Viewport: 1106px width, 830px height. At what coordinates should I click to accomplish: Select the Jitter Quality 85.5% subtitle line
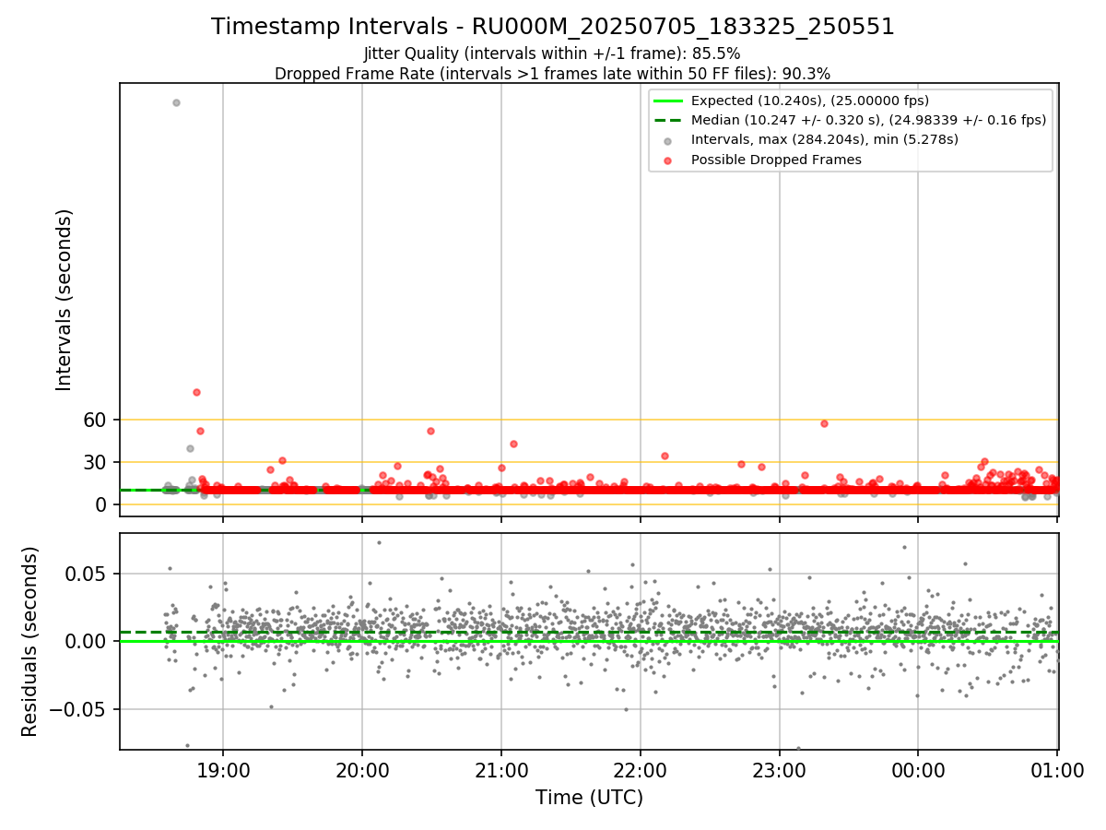553,53
